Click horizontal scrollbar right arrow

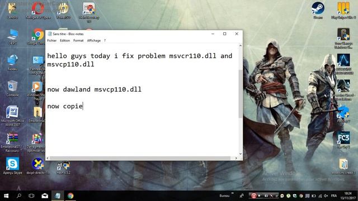[x=236, y=158]
